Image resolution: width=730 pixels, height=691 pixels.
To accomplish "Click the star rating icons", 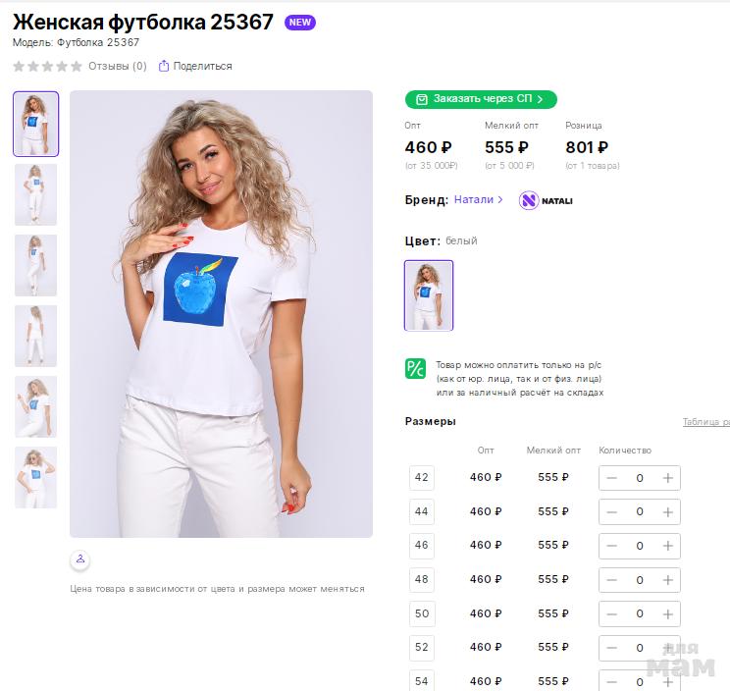I will pos(47,67).
